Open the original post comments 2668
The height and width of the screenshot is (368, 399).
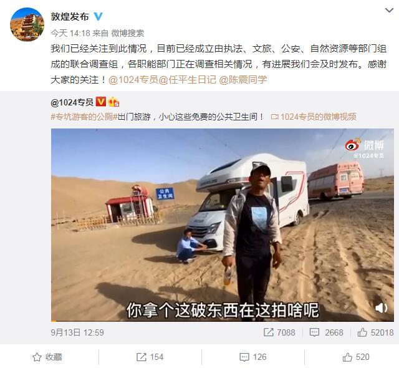click(326, 332)
